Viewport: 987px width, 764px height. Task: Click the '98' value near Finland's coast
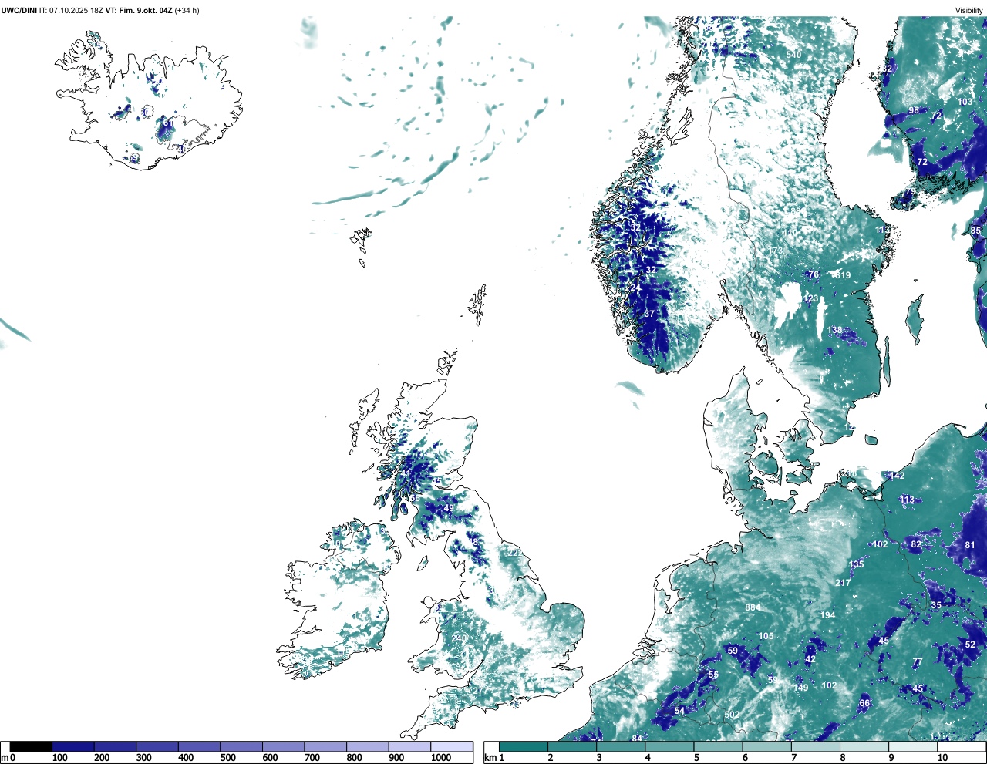[x=914, y=110]
